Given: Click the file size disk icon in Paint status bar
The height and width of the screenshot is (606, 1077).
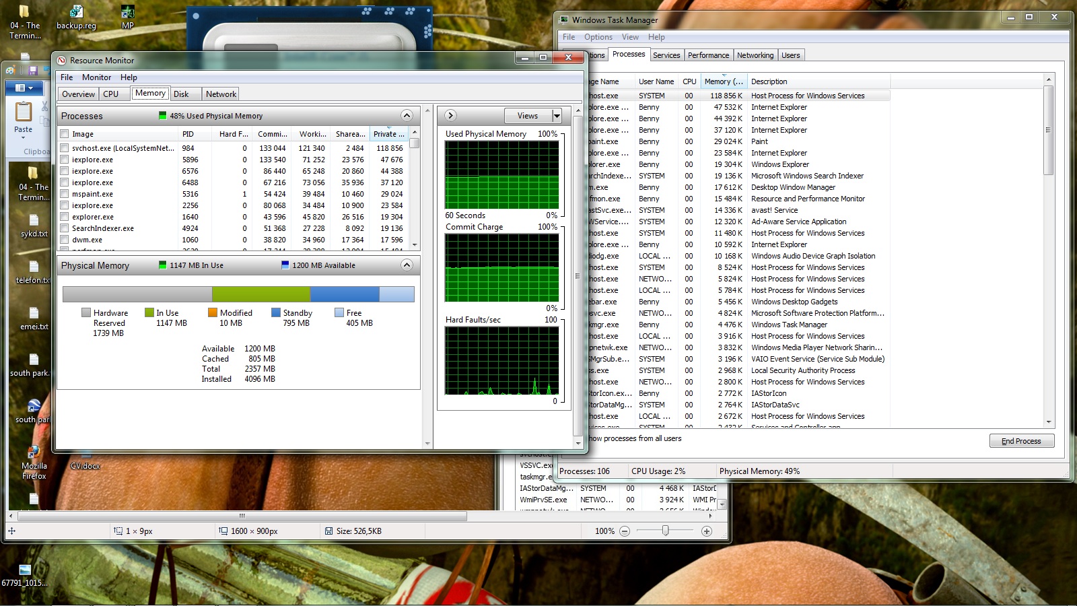Looking at the screenshot, I should 328,531.
